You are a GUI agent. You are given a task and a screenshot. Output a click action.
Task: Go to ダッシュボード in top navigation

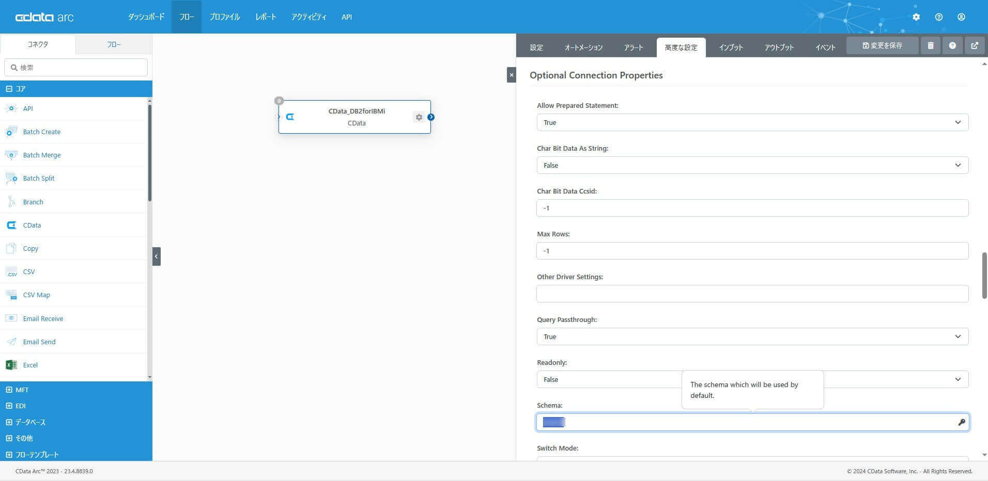pyautogui.click(x=146, y=17)
